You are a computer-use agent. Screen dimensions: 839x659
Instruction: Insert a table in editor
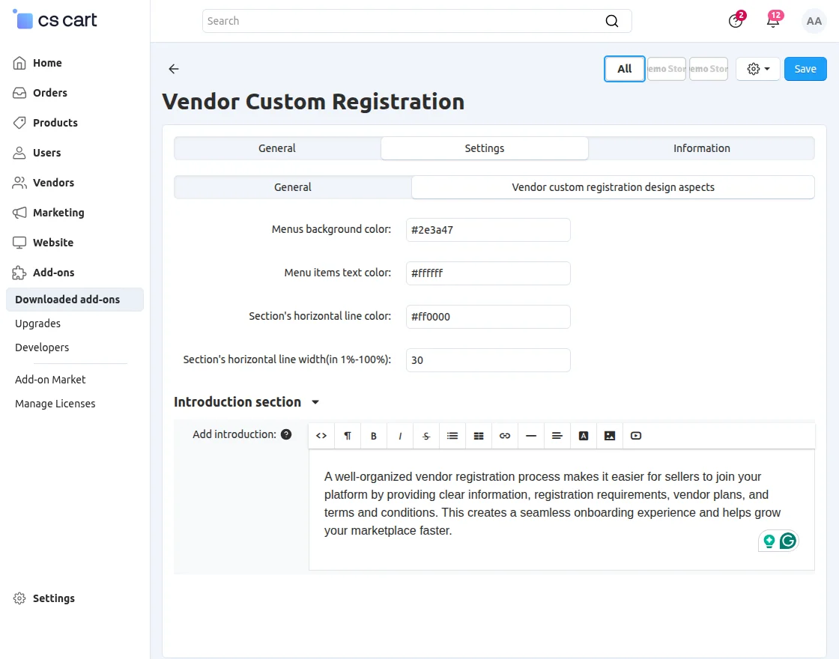tap(479, 435)
